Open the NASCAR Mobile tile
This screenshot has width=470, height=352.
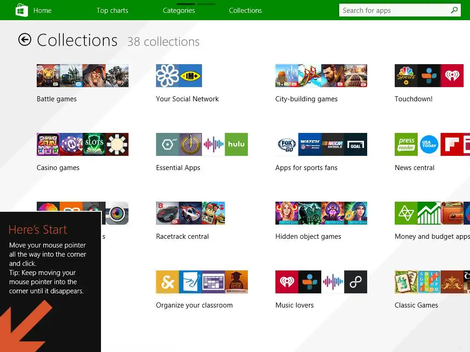pyautogui.click(x=333, y=144)
